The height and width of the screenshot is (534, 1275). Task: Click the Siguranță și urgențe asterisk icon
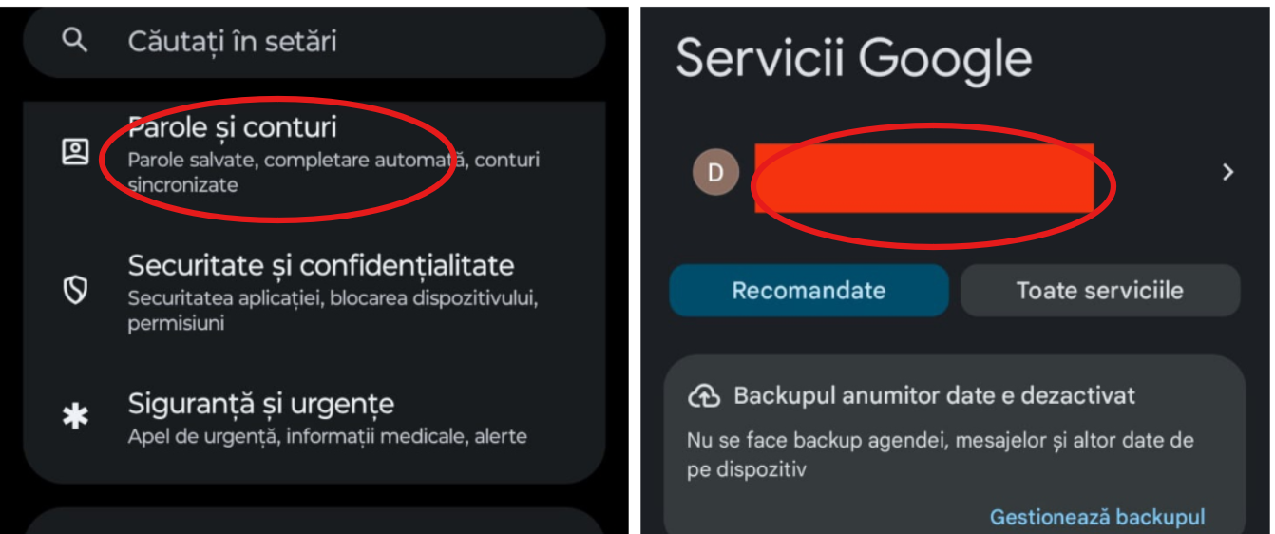[75, 416]
